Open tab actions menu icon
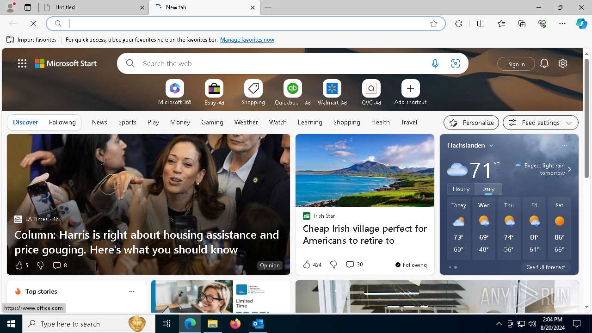This screenshot has height=333, width=592. pyautogui.click(x=28, y=7)
